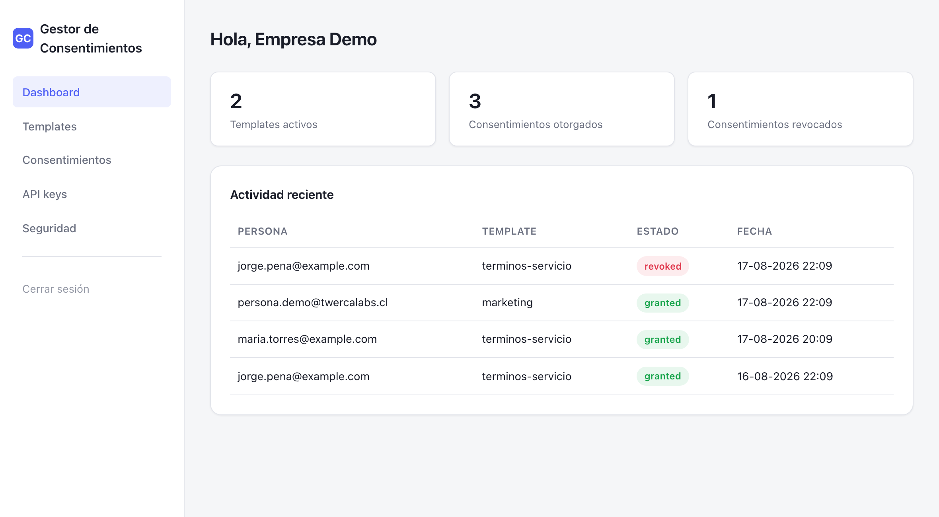Select the Consentimientos otorgados card

point(561,109)
